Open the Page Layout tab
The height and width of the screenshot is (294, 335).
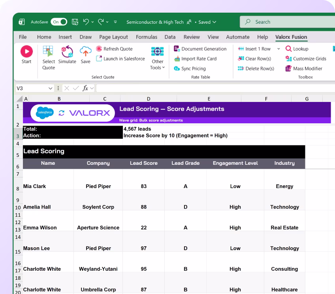[113, 37]
